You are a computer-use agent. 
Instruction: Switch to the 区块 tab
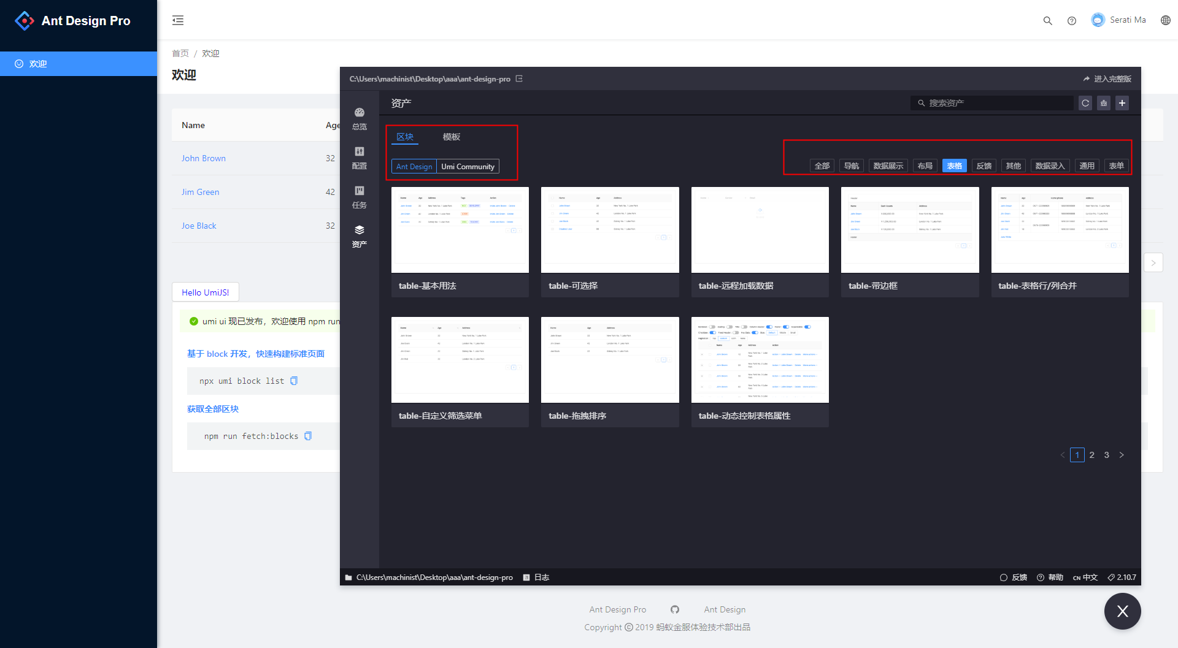tap(405, 137)
